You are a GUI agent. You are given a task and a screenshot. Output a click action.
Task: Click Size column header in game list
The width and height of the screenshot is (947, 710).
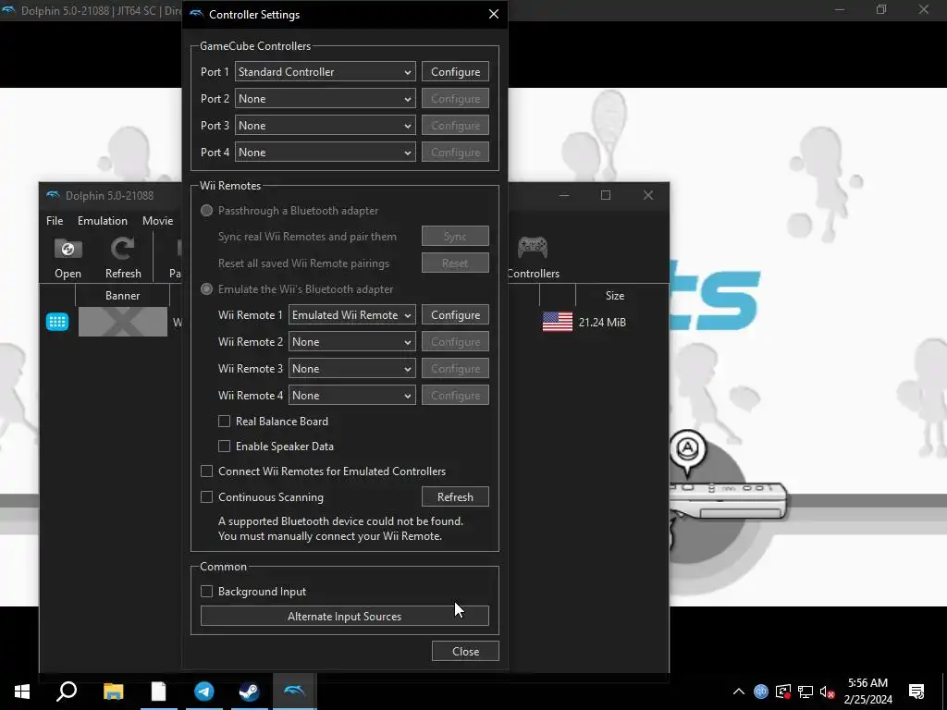pyautogui.click(x=615, y=296)
